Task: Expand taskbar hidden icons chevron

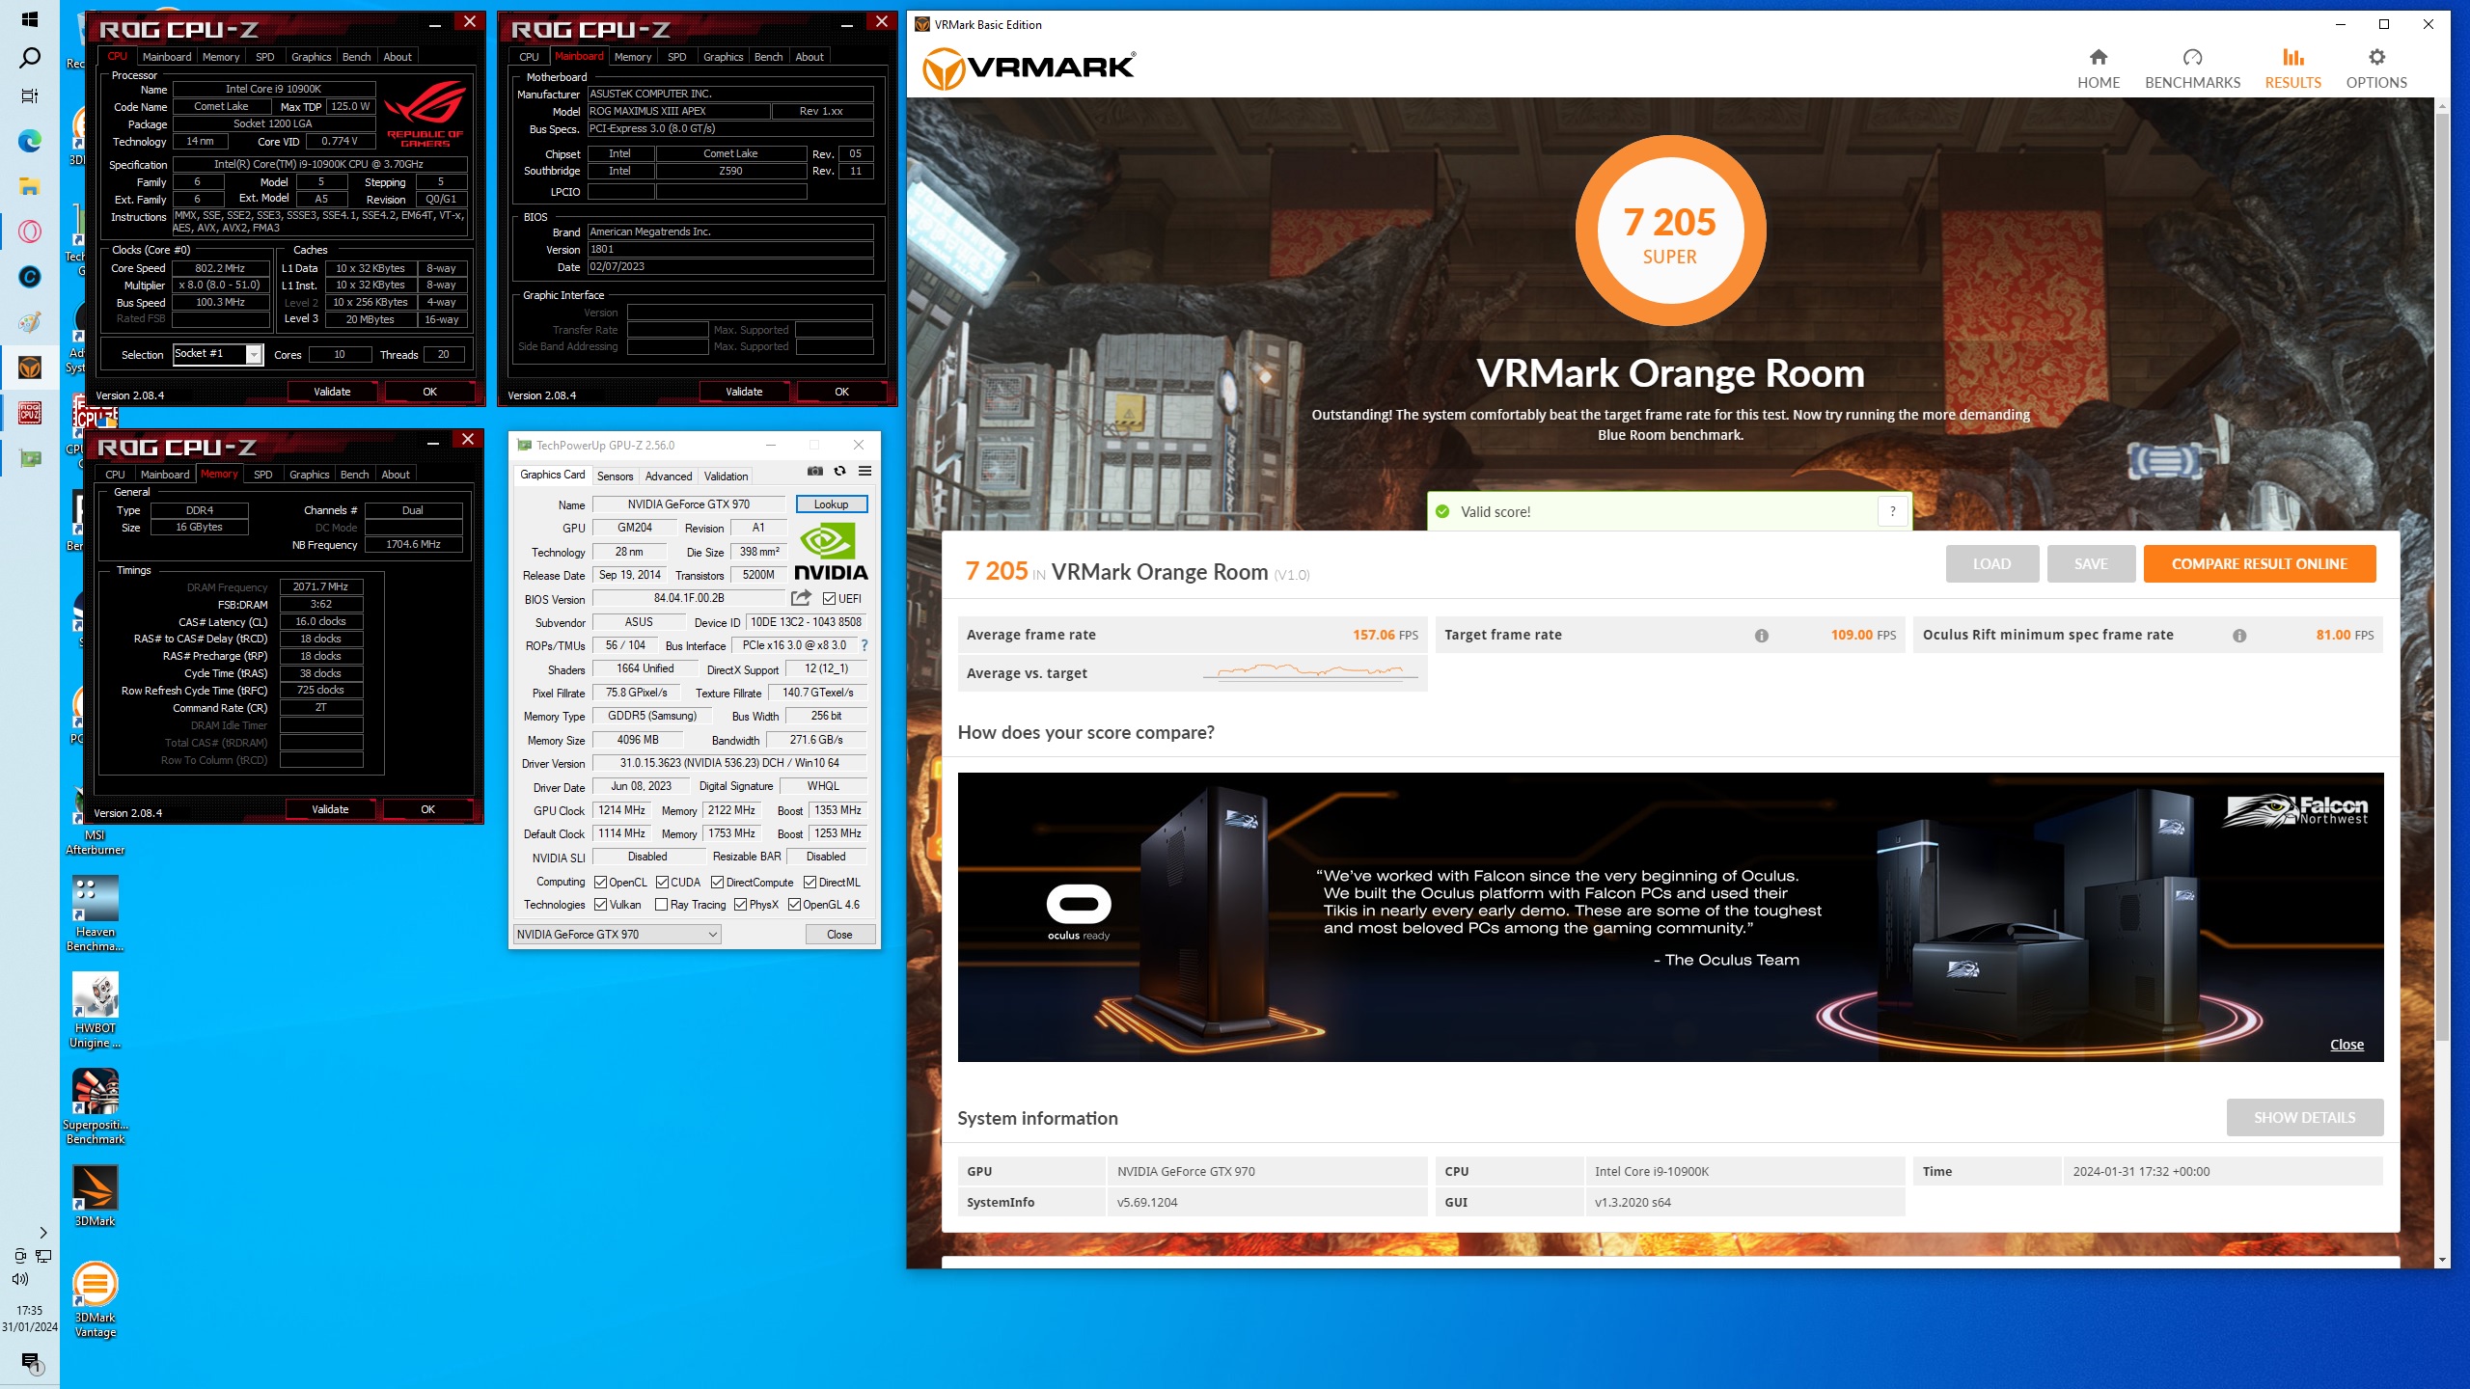Action: point(42,1232)
